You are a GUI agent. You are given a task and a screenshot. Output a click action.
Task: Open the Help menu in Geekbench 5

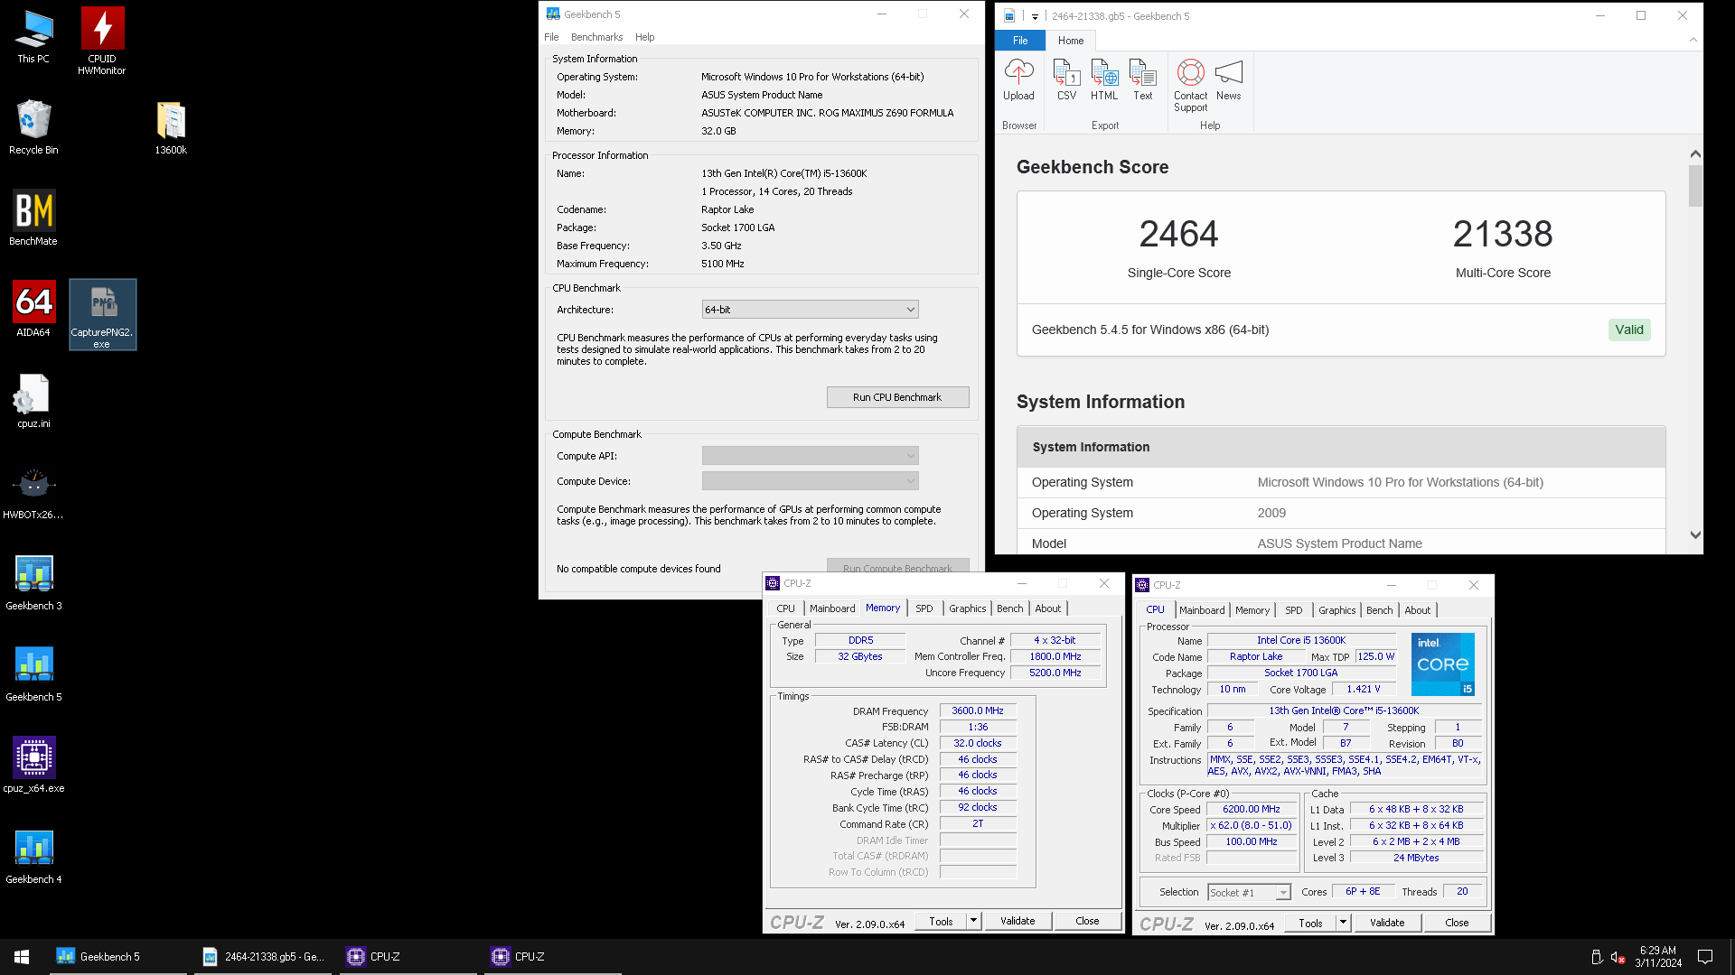[644, 37]
